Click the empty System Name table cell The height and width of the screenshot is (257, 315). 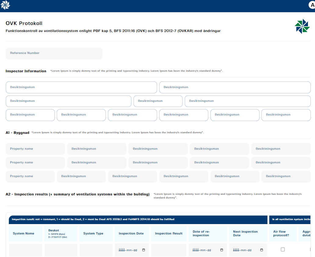[26, 250]
